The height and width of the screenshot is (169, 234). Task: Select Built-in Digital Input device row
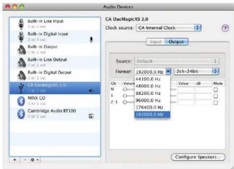[55, 37]
